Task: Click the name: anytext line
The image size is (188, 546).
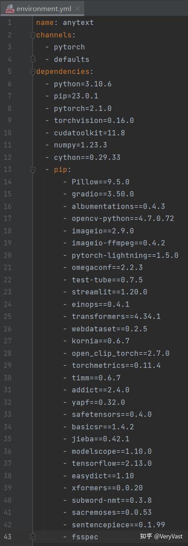Action: tap(65, 23)
